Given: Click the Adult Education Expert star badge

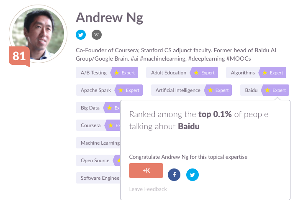Looking at the screenshot, I should coord(205,73).
